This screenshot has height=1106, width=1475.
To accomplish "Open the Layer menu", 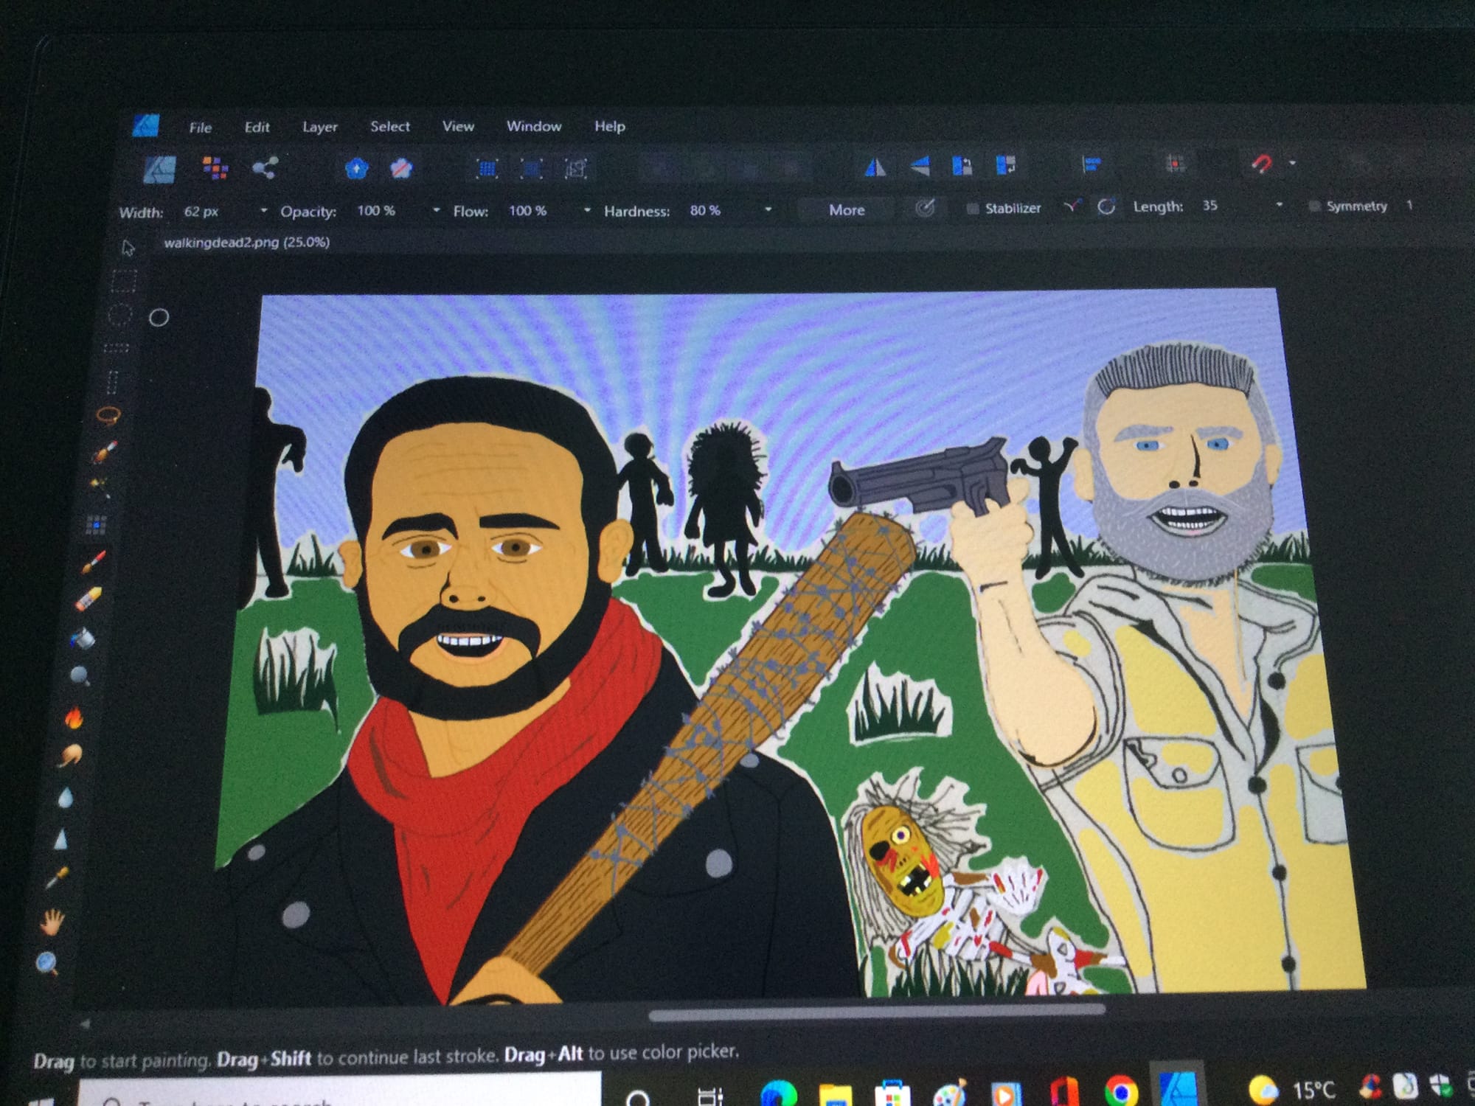I will click(x=319, y=127).
